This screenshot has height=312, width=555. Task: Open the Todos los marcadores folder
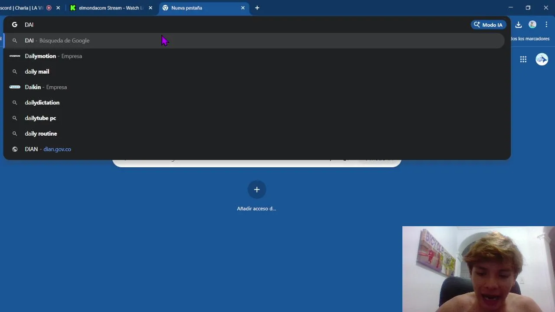point(530,39)
